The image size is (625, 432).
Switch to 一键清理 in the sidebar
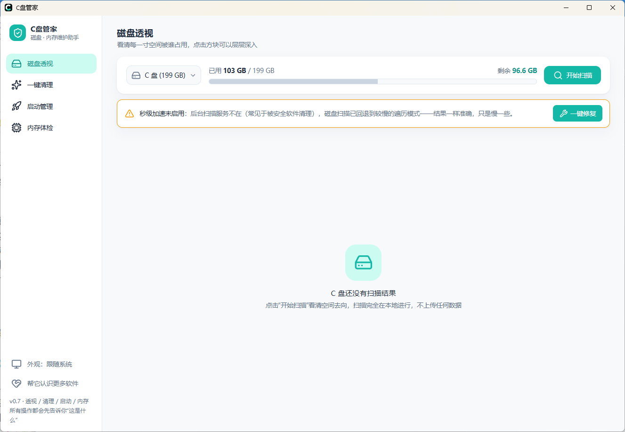[51, 85]
